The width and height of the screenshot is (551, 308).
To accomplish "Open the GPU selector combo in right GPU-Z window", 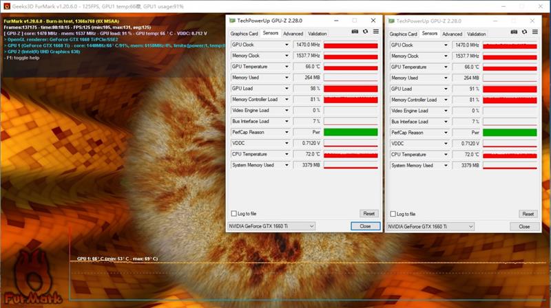I will click(x=431, y=226).
